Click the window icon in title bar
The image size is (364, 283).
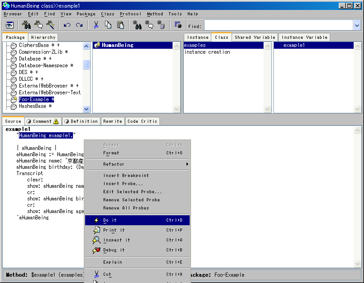[6, 5]
